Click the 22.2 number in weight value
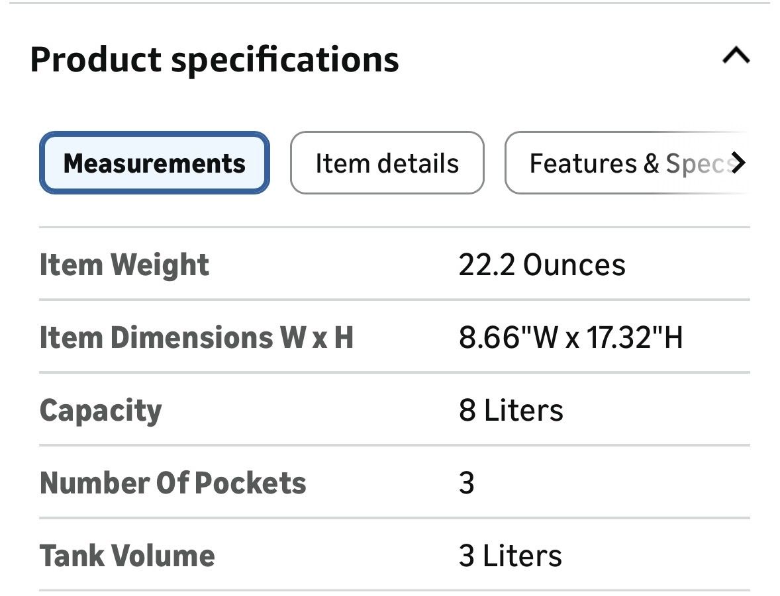 (x=487, y=265)
